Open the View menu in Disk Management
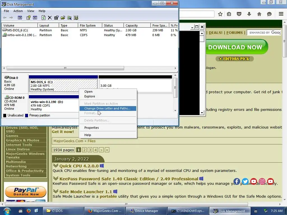 31,11
